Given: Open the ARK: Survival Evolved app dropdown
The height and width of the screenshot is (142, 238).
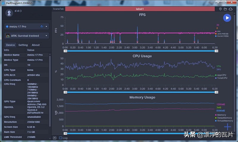Looking at the screenshot, I should click(26, 36).
